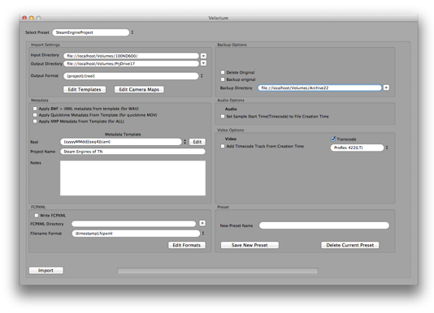This screenshot has width=434, height=313.
Task: Click the Delete Current Preset button
Action: point(349,245)
